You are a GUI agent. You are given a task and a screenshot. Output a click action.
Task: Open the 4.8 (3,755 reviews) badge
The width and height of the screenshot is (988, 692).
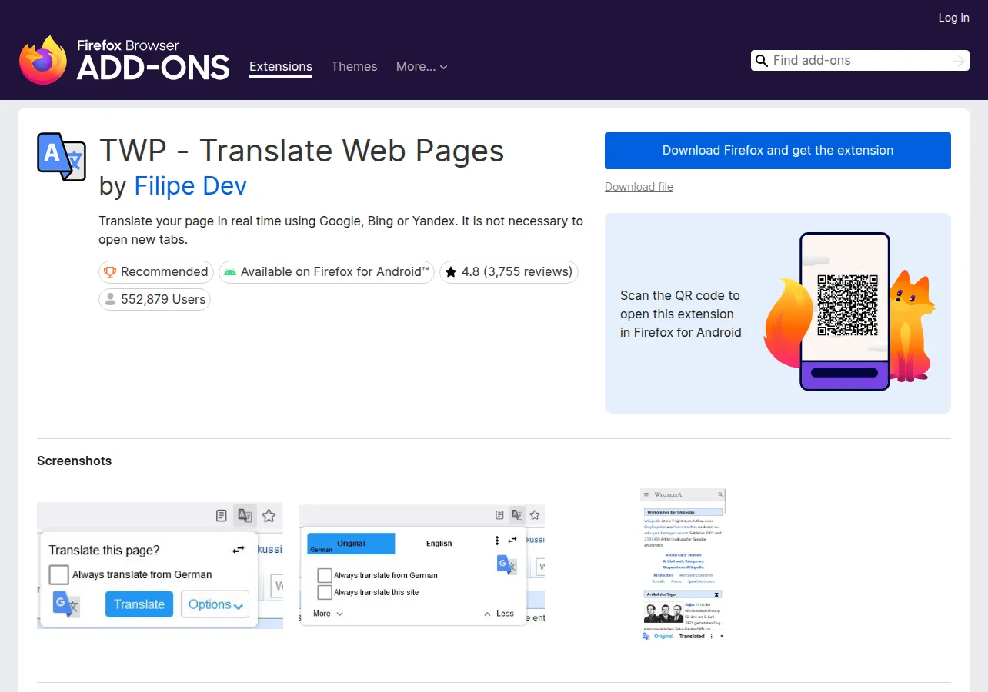[x=509, y=272]
